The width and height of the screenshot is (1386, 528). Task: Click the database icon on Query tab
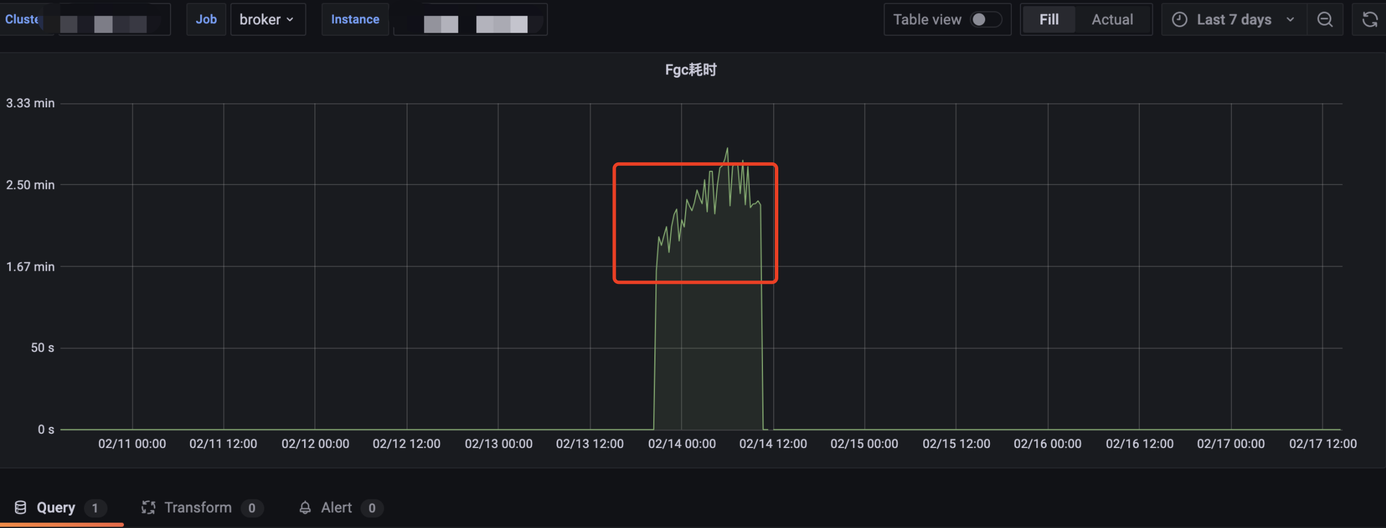tap(20, 508)
